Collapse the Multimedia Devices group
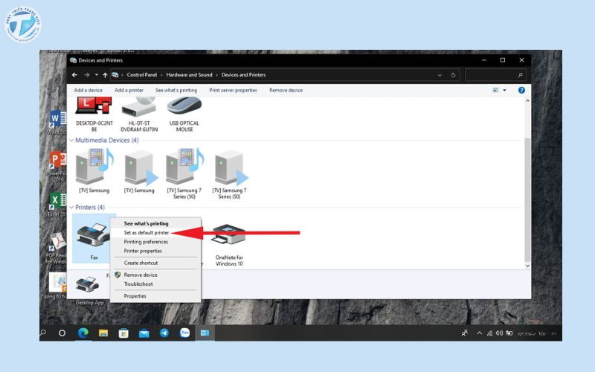595x372 pixels. 72,140
